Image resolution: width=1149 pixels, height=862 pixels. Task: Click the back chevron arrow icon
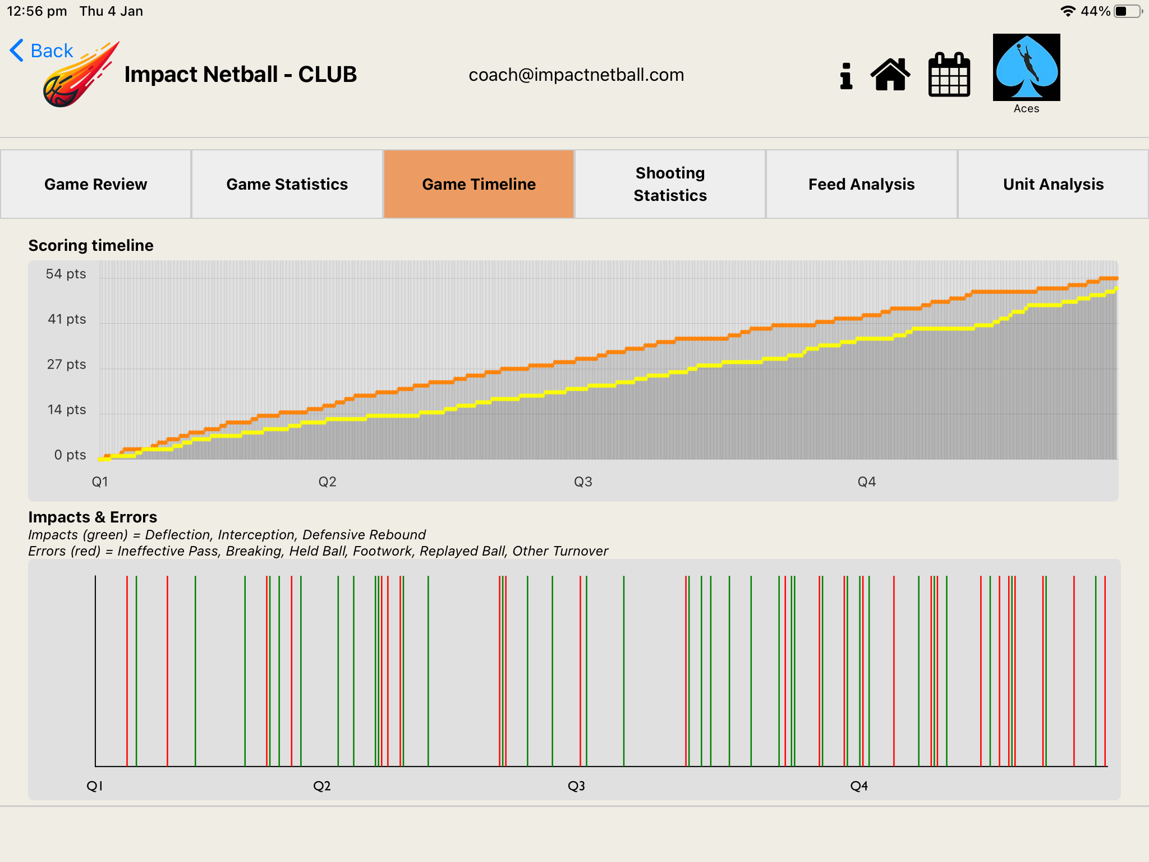(16, 50)
